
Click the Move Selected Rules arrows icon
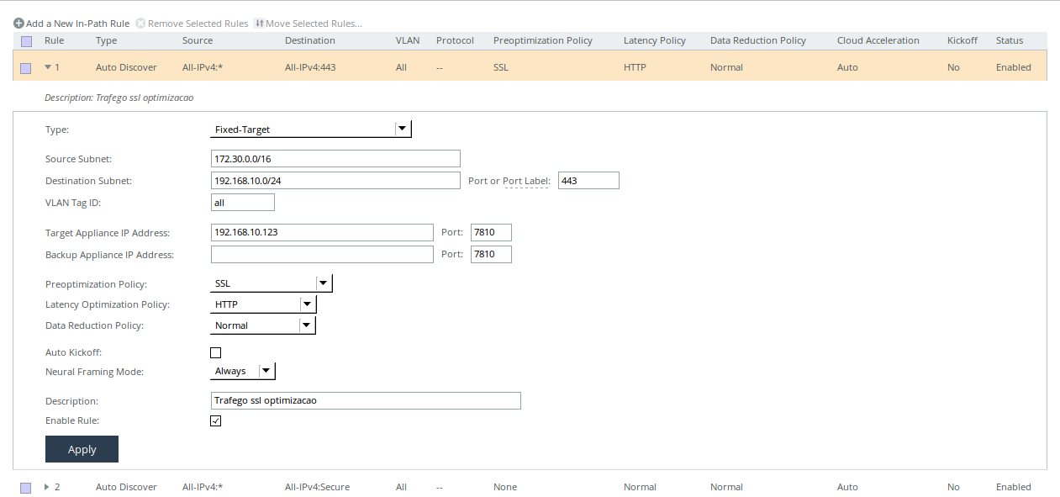259,24
